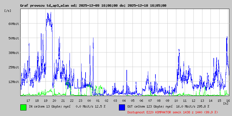This screenshot has width=232, height=116.
Task: Click the hour label '21' on x-axis
Action: pyautogui.click(x=63, y=101)
